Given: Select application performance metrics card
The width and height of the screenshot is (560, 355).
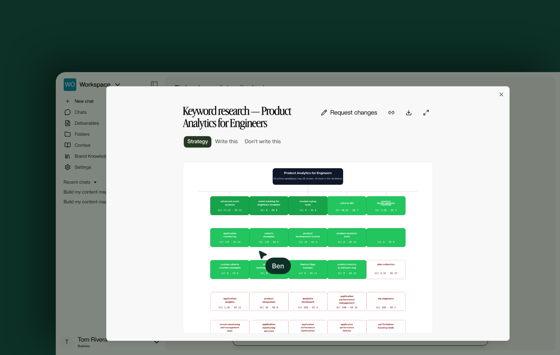Looking at the screenshot, I should (347, 327).
